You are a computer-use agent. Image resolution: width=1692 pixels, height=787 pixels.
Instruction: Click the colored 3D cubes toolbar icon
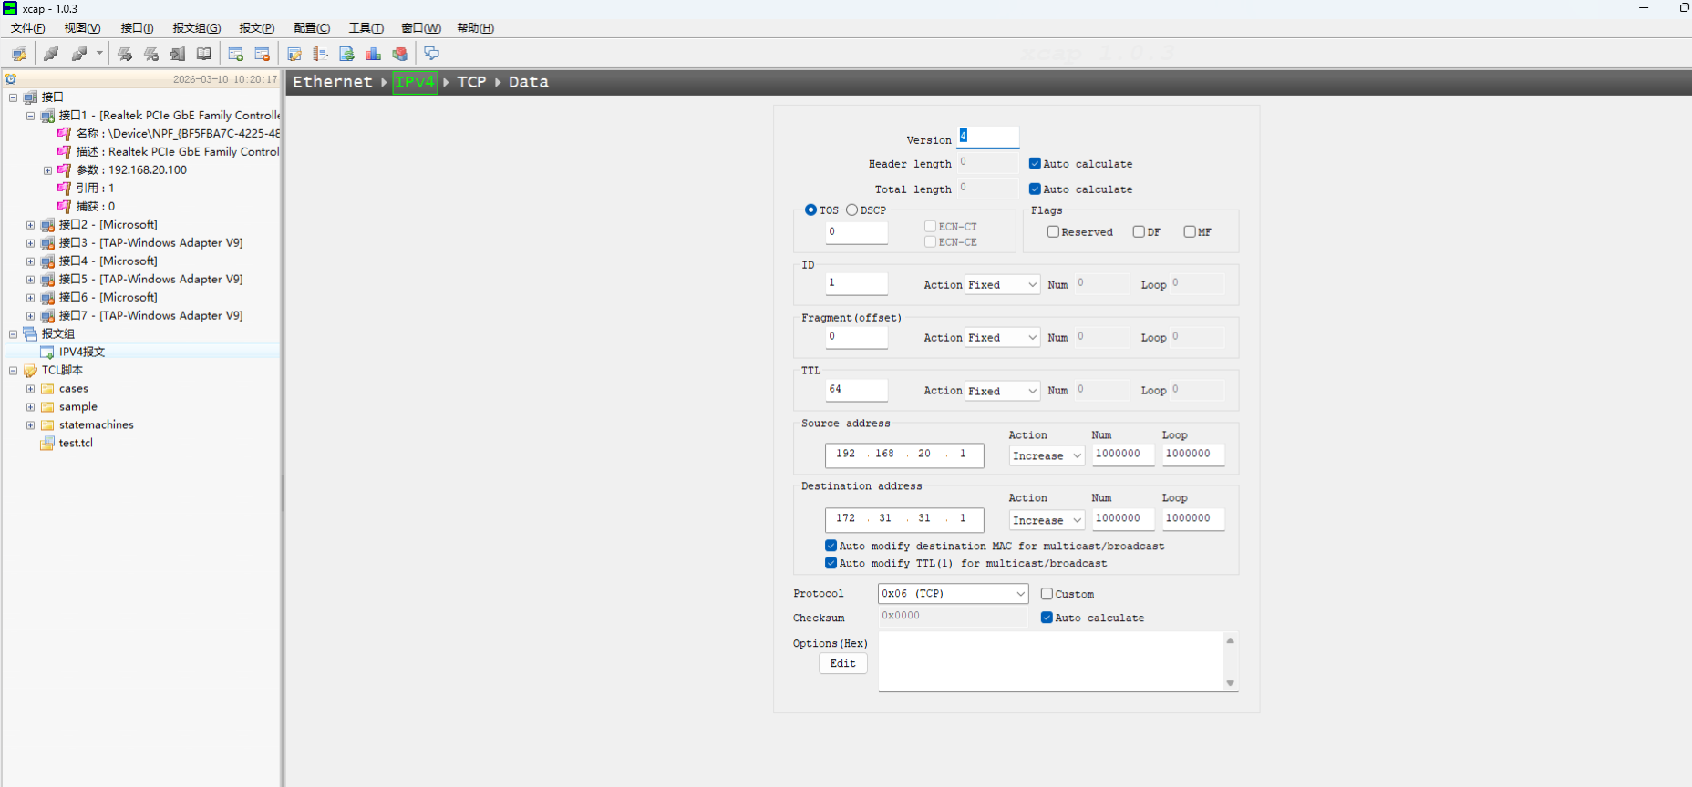(399, 54)
